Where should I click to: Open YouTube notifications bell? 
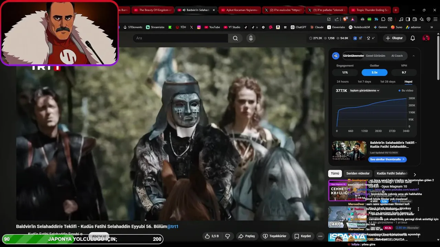412,38
